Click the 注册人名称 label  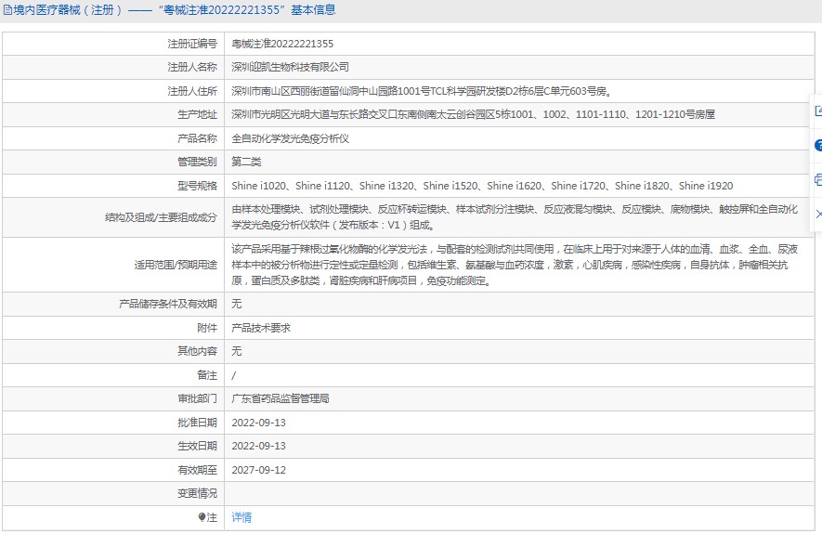pos(192,67)
